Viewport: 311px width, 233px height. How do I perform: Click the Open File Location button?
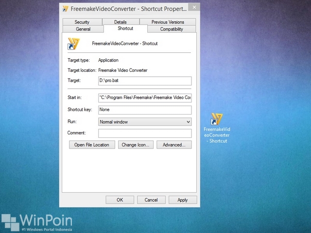(x=92, y=145)
